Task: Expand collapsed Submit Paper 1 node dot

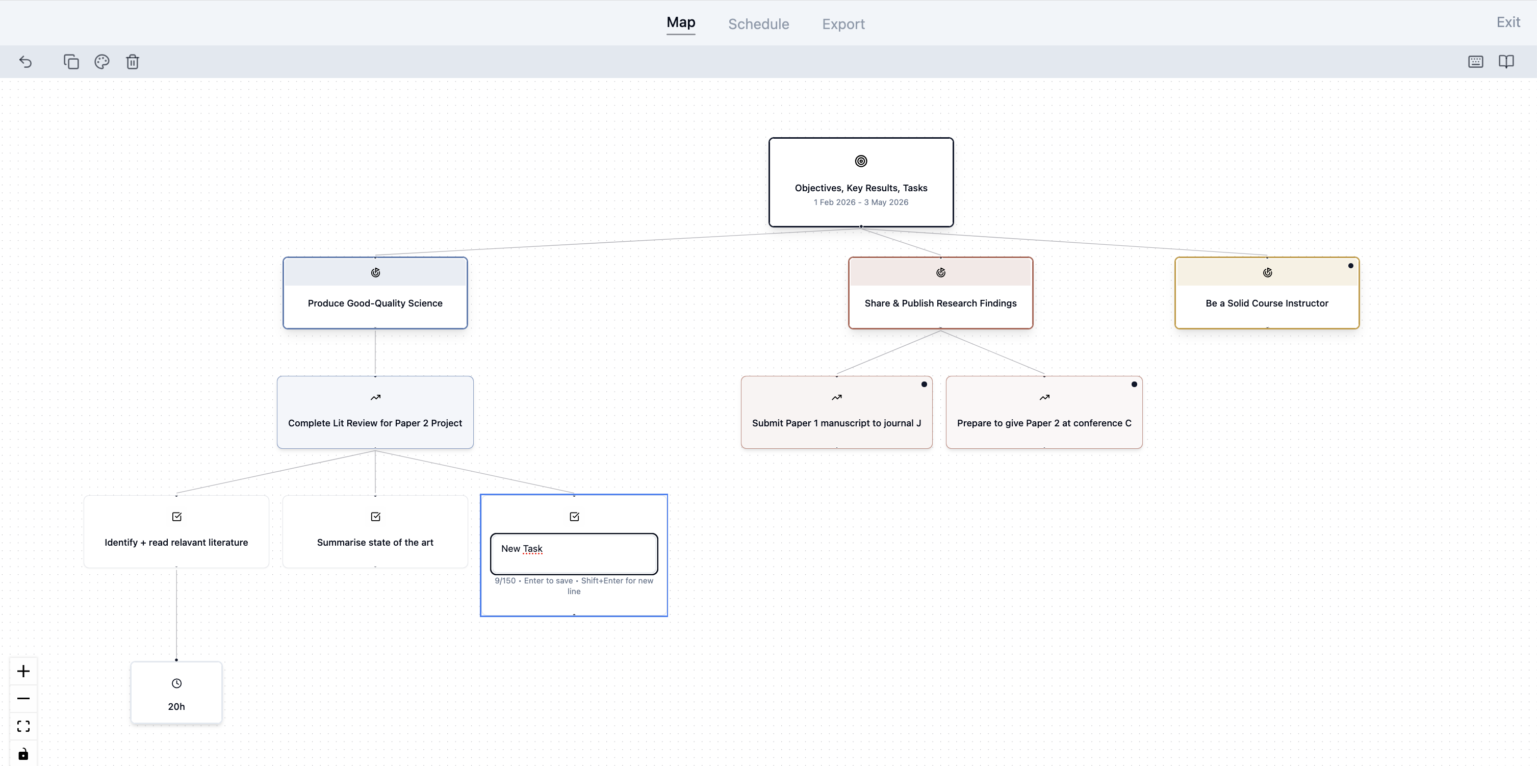Action: pyautogui.click(x=924, y=384)
